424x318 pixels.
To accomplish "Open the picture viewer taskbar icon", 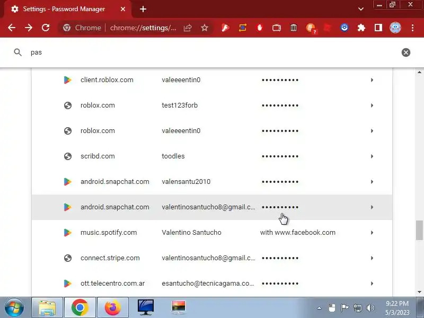I will click(x=178, y=307).
